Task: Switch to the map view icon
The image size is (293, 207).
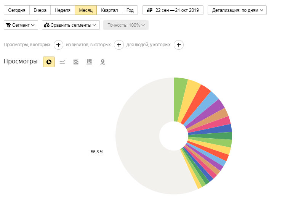Action: click(102, 62)
